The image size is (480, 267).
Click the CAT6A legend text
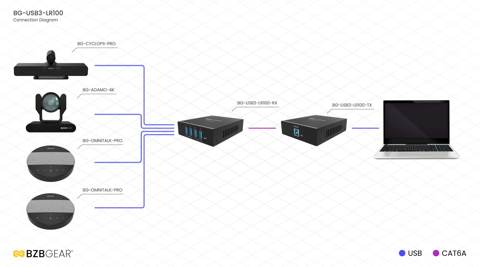click(x=454, y=253)
